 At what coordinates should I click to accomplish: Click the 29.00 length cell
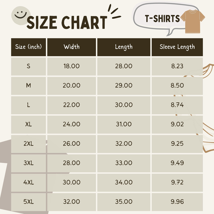(124, 86)
